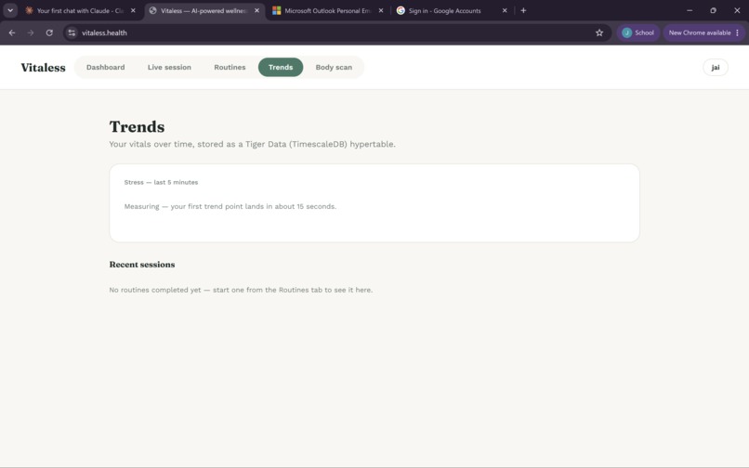Click the 'No routines completed yet' message

241,290
